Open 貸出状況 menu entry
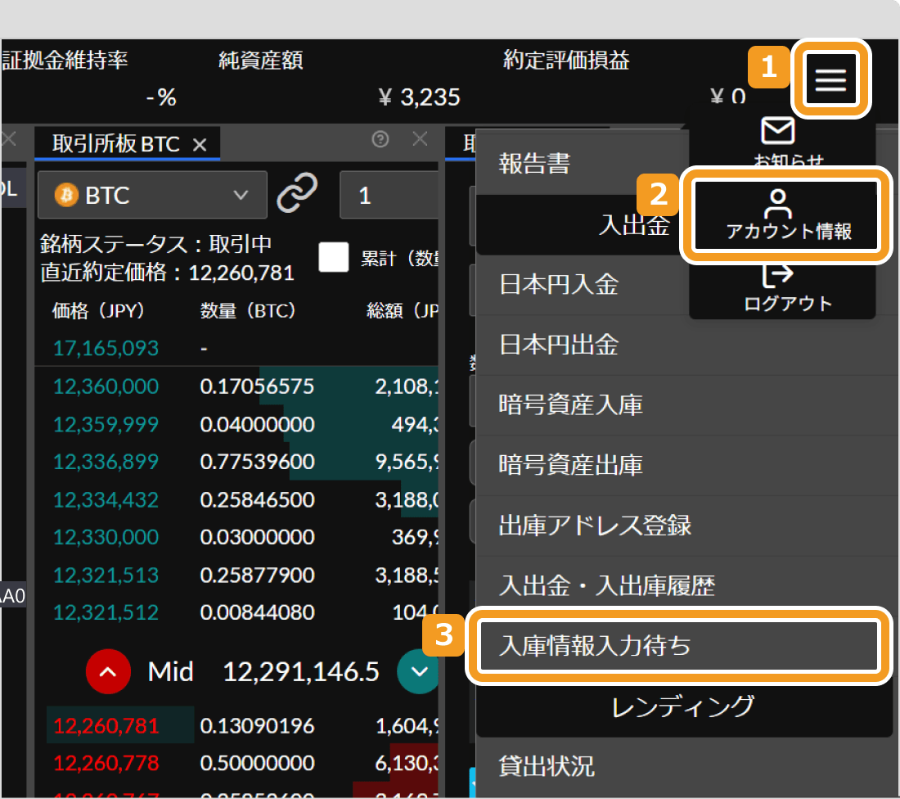The image size is (900, 799). [x=687, y=766]
